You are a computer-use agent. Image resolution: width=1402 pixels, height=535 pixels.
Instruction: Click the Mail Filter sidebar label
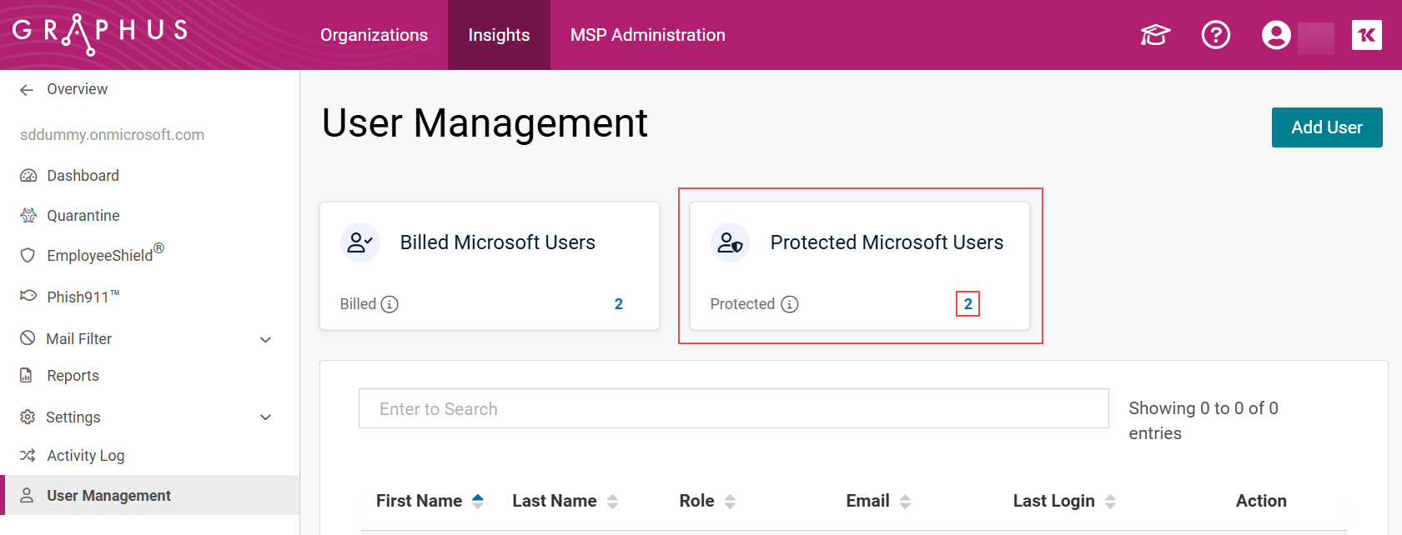(78, 339)
